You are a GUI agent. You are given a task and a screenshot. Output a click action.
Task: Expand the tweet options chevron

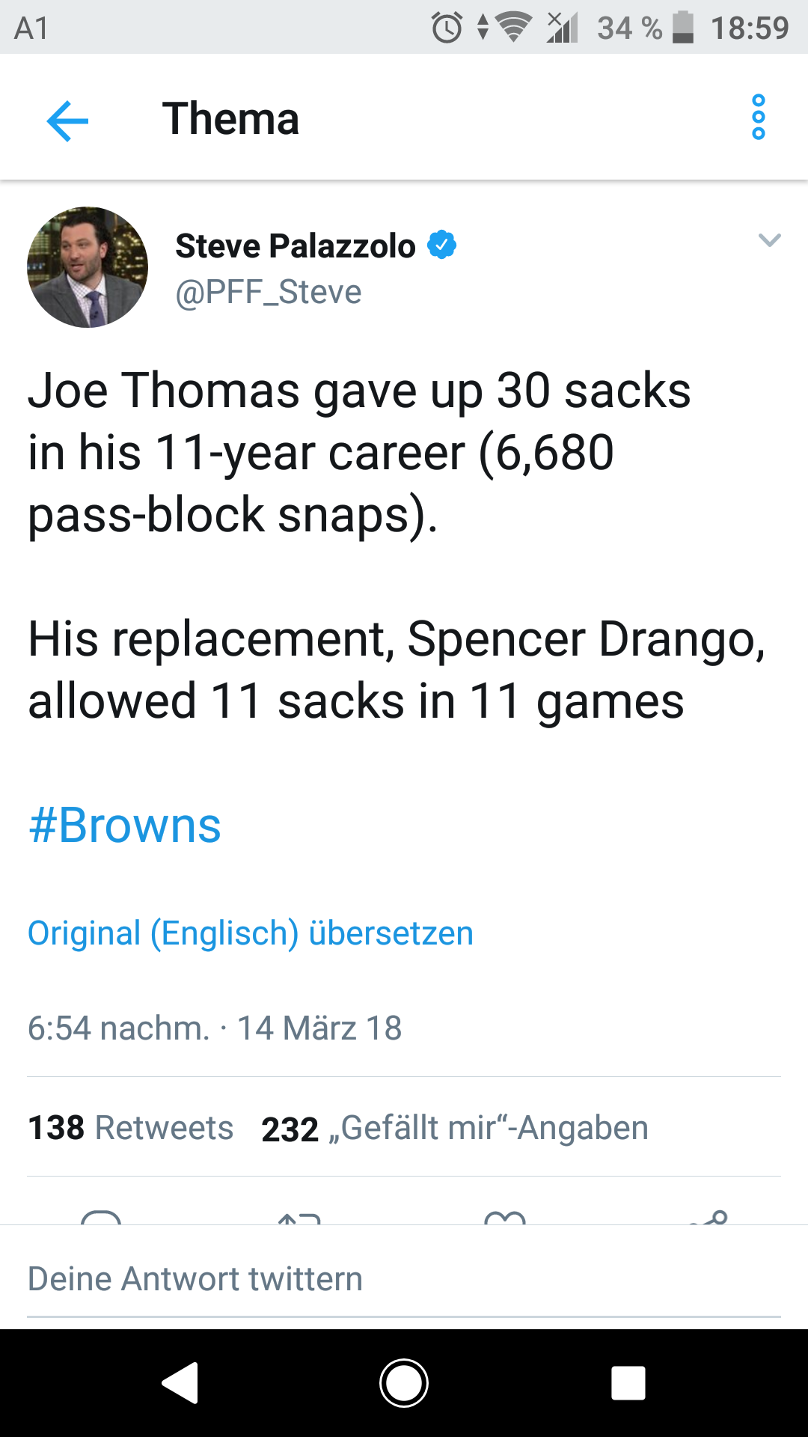tap(770, 240)
